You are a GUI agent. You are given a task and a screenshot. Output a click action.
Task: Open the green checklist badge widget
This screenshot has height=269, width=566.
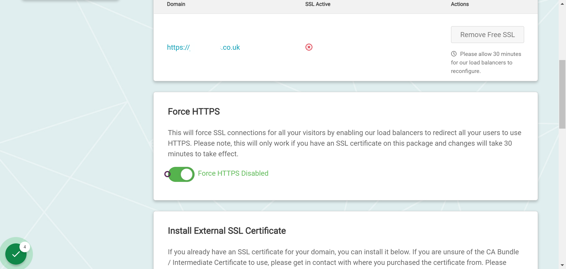pyautogui.click(x=16, y=254)
